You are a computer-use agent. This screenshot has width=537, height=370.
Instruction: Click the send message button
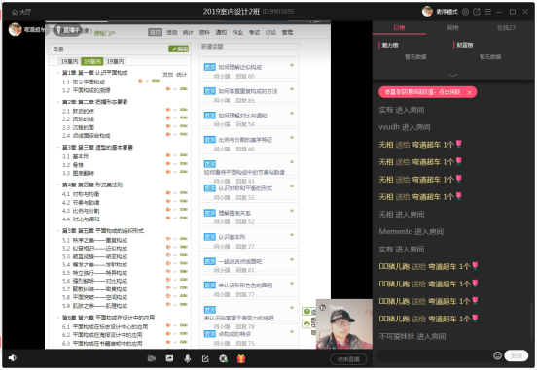(x=517, y=355)
